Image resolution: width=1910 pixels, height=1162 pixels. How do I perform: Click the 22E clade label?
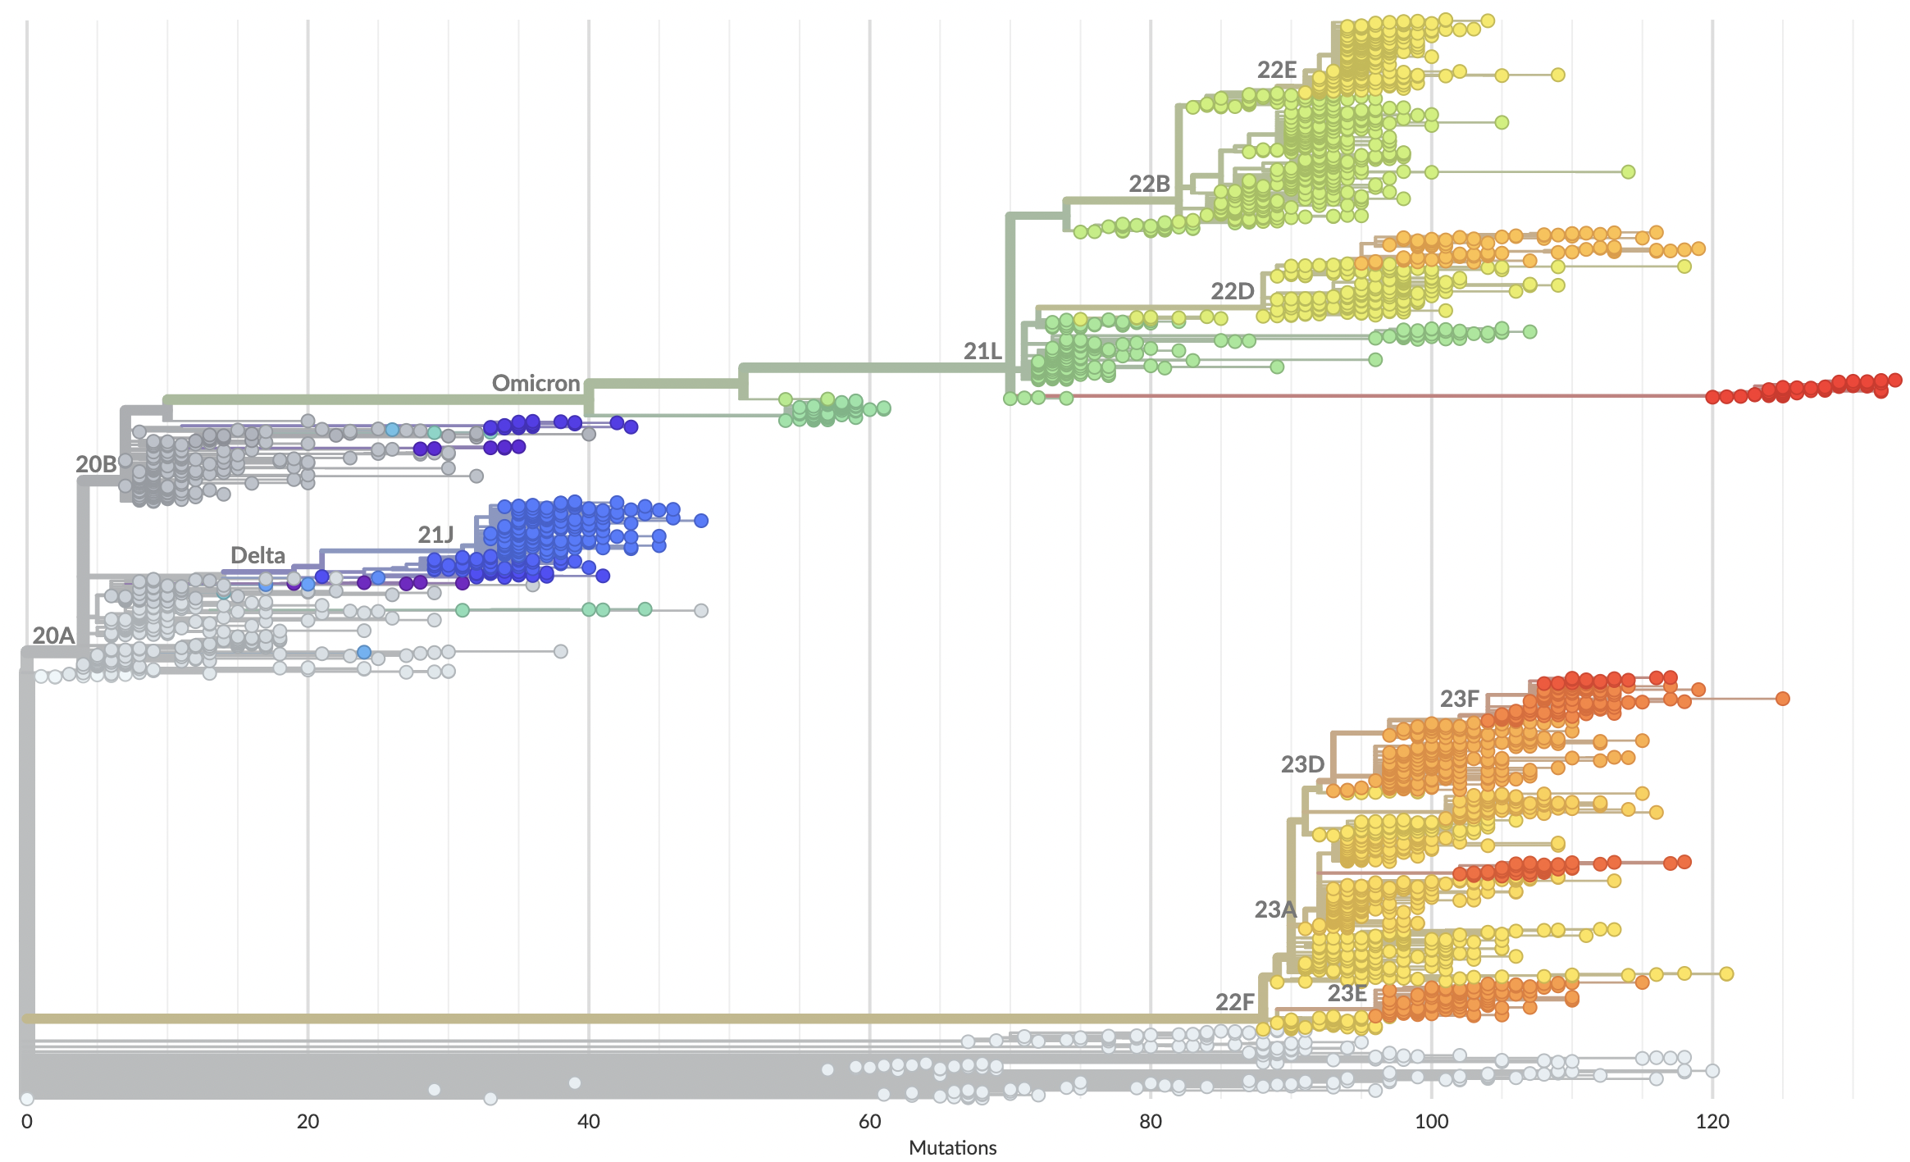(1276, 71)
